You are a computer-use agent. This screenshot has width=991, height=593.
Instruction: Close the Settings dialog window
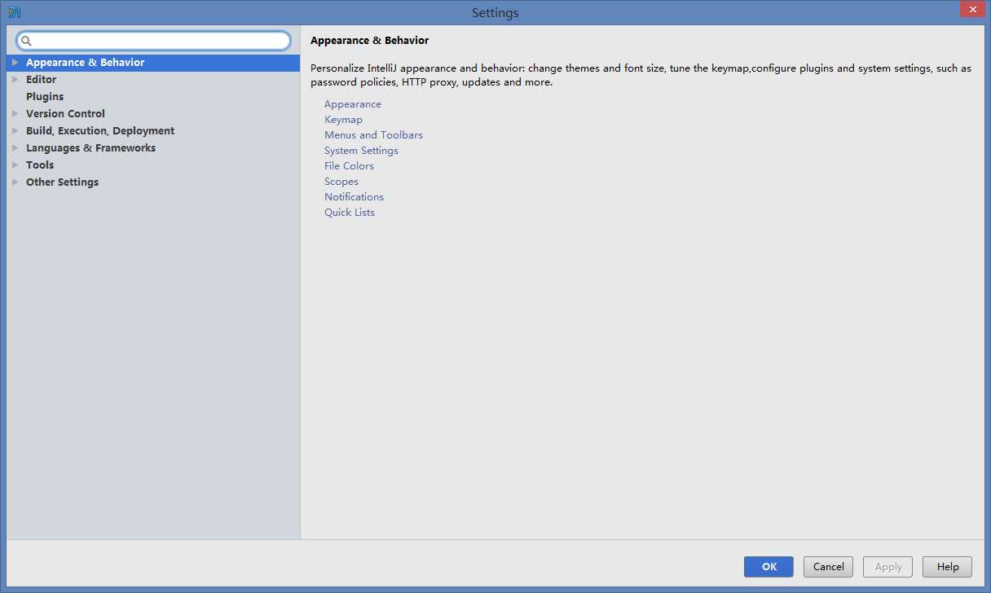click(972, 10)
